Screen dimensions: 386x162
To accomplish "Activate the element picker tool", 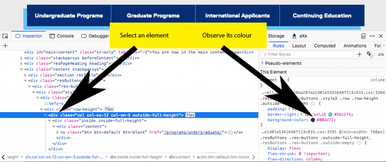I will [5, 36].
